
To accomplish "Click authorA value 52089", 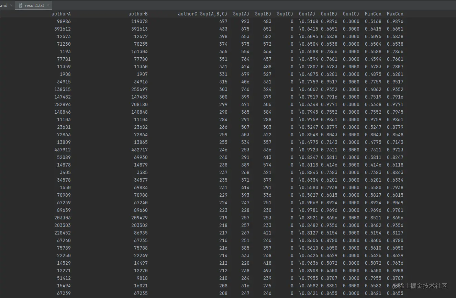I will click(64, 157).
